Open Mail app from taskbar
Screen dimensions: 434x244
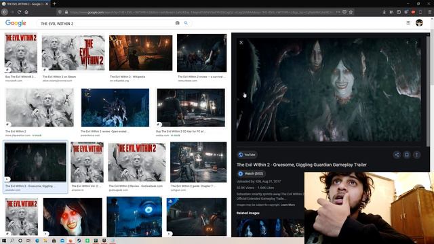tap(62, 241)
